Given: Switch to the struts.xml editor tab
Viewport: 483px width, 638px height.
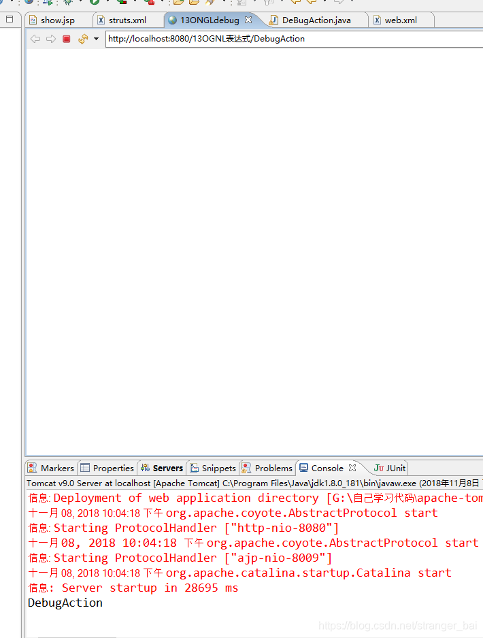Looking at the screenshot, I should 127,20.
